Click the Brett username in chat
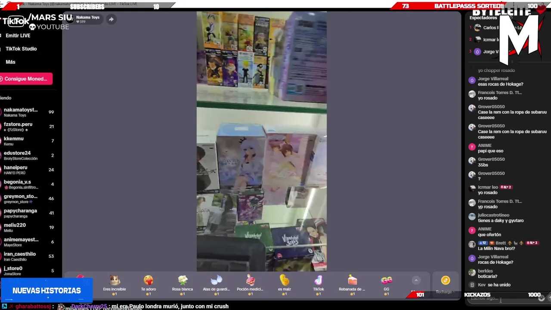 pyautogui.click(x=501, y=243)
